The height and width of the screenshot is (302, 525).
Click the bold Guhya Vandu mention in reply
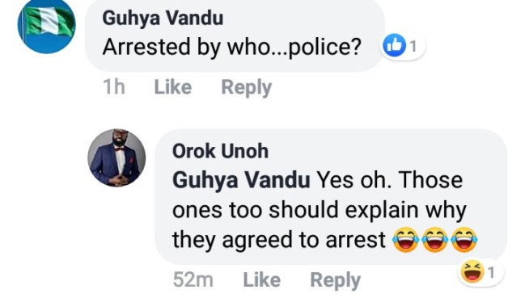(x=241, y=180)
